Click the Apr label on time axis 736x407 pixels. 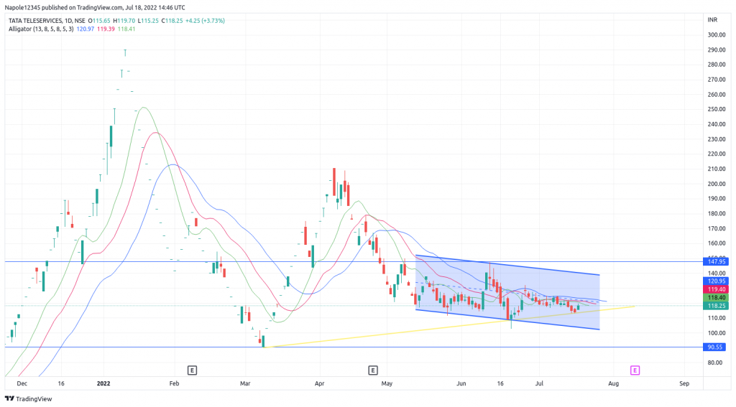(320, 383)
